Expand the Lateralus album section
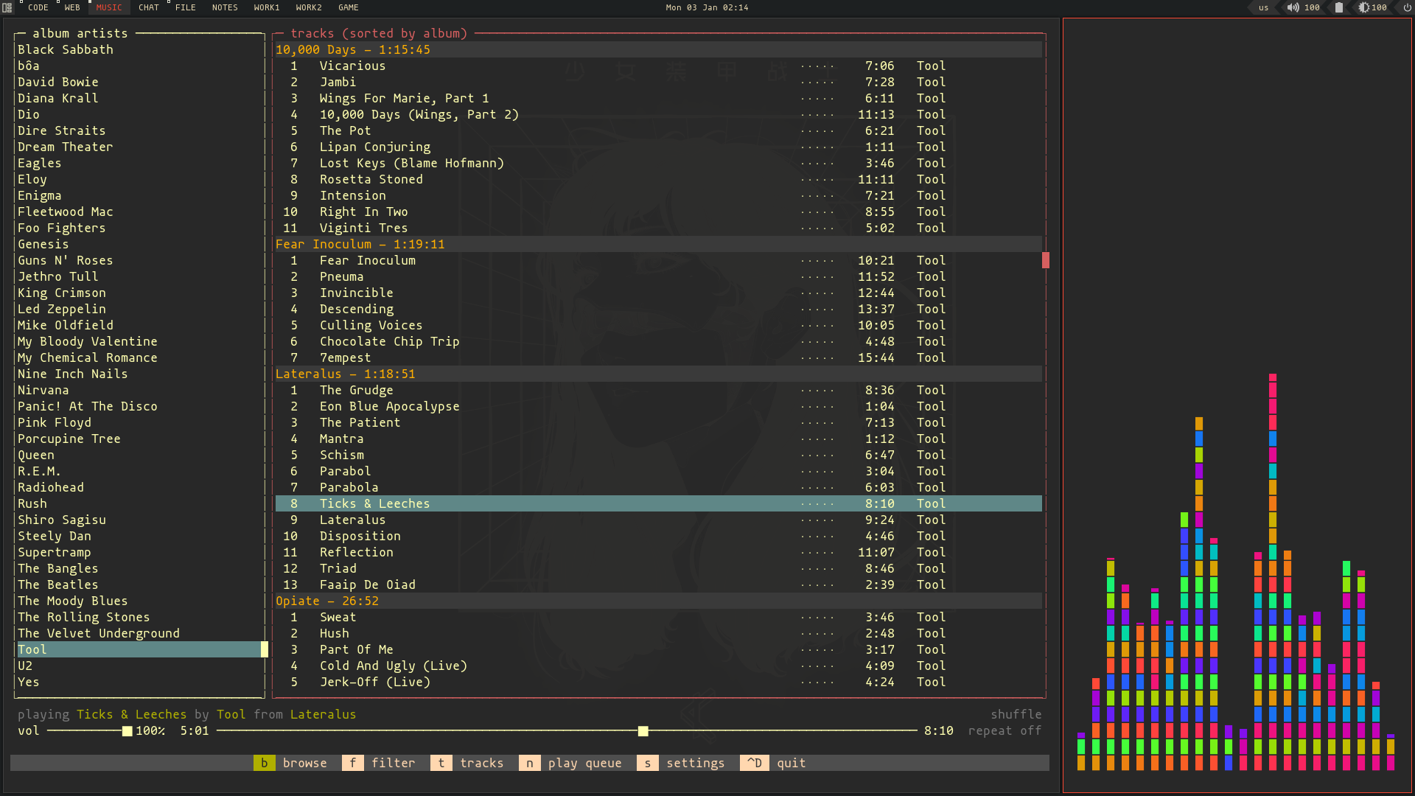Screen dimensions: 1415x796 346,373
